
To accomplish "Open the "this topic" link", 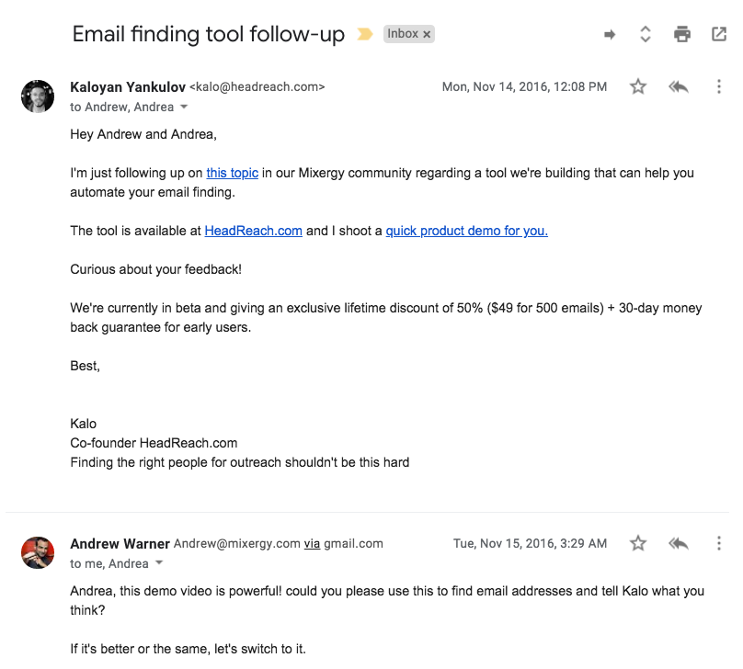I will [232, 172].
